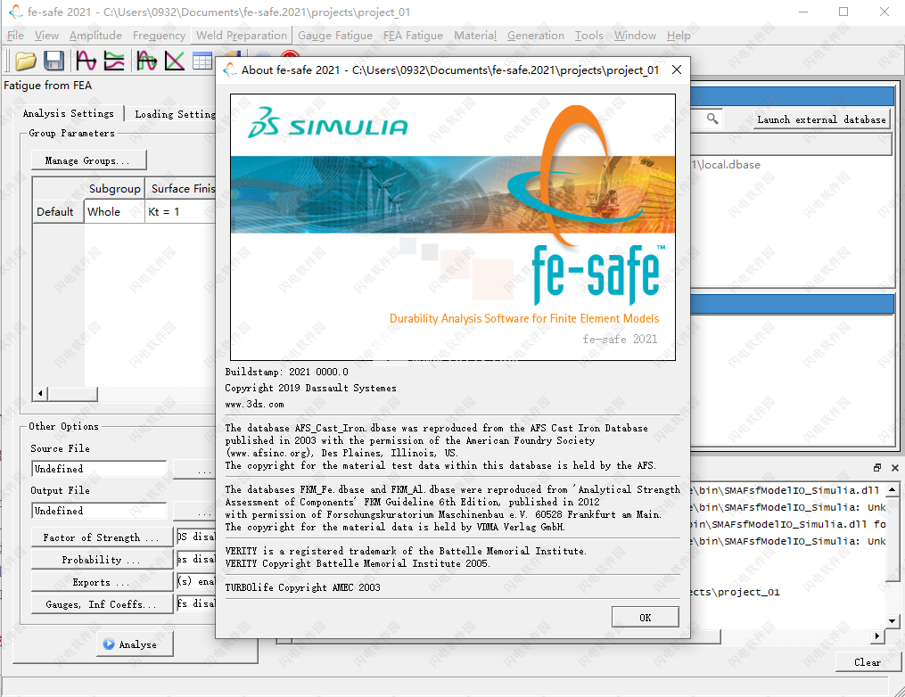905x697 pixels.
Task: Save using the floppy disk icon
Action: point(54,61)
